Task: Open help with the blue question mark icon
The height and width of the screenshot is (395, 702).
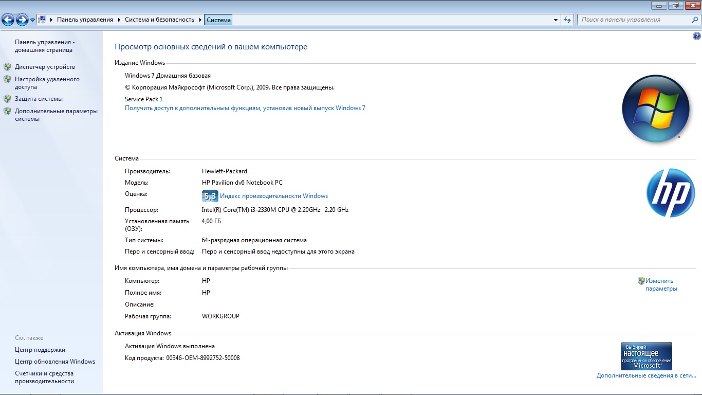Action: pyautogui.click(x=696, y=36)
